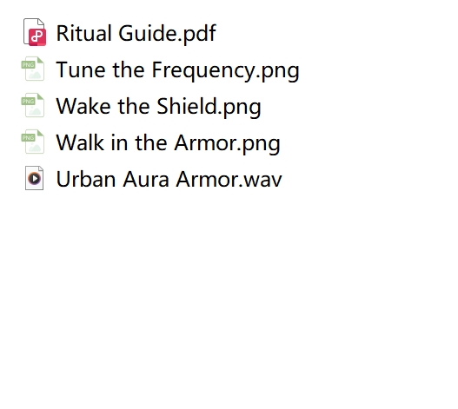Click the green PNG badge on Walk in the Armor icon
The image size is (458, 409).
click(x=29, y=138)
